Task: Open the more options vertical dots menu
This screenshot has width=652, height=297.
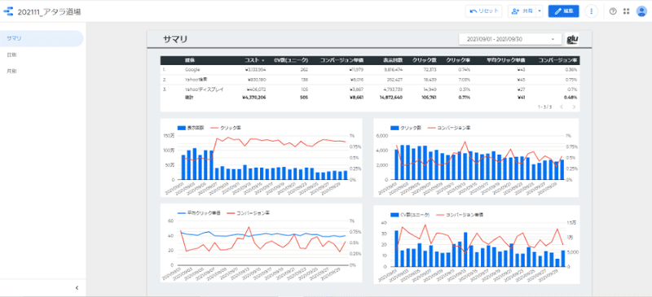Action: (x=592, y=11)
